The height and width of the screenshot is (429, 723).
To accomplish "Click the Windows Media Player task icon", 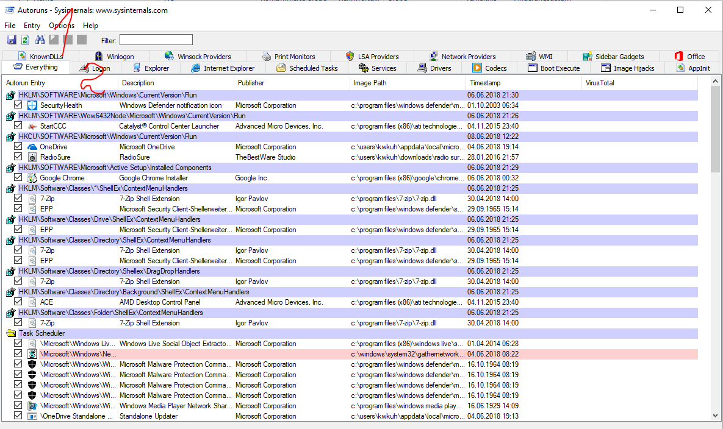I will [32, 405].
